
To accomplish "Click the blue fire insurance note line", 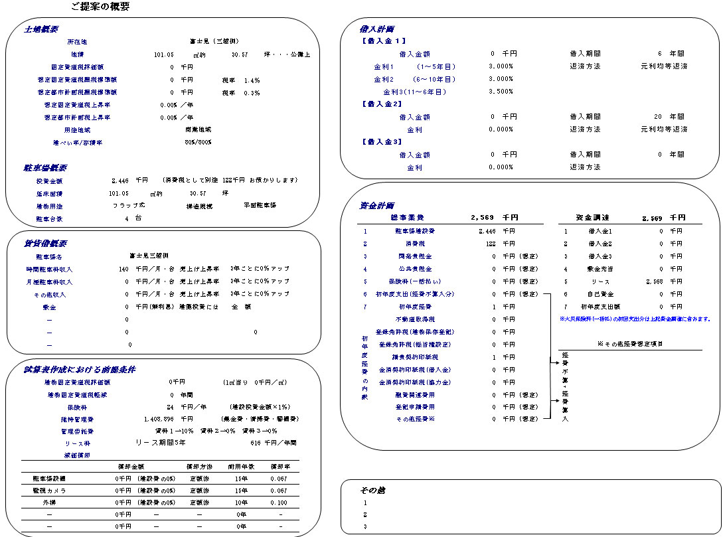I will click(635, 319).
